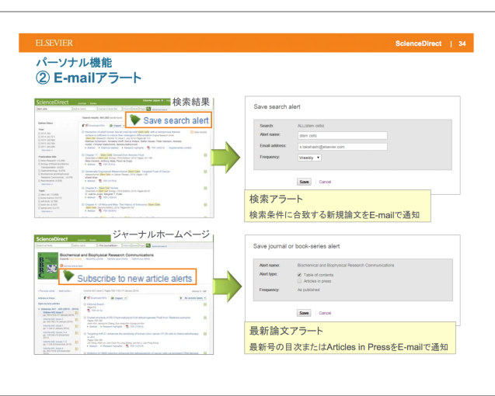This screenshot has height=396, width=495.
Task: Click the green access icon of the Chapter 11 result
Action: click(205, 155)
